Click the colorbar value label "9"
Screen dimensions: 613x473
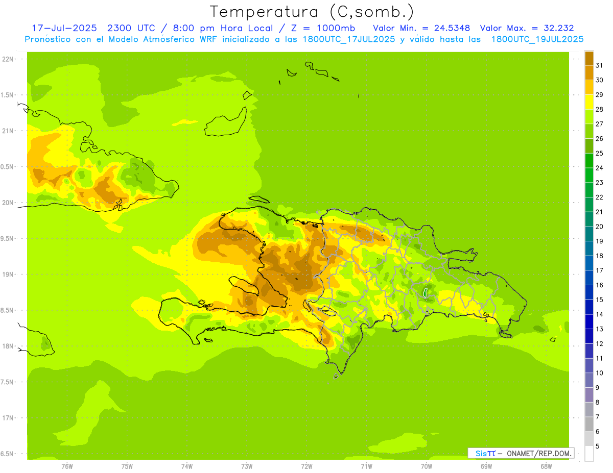tap(598, 388)
